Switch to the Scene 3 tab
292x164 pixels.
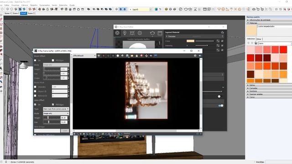tap(31, 13)
